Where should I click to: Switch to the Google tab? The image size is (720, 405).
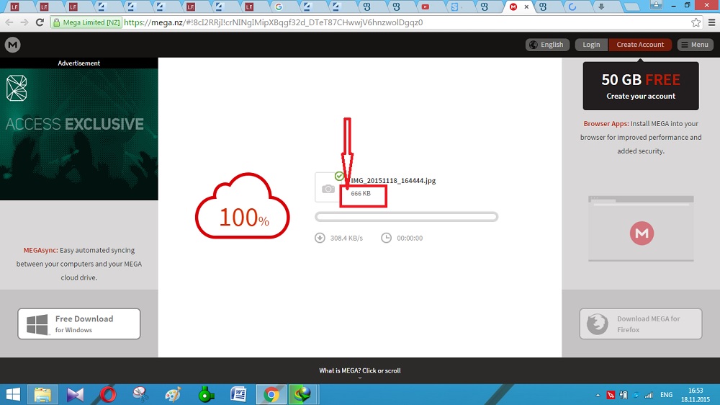click(x=284, y=7)
